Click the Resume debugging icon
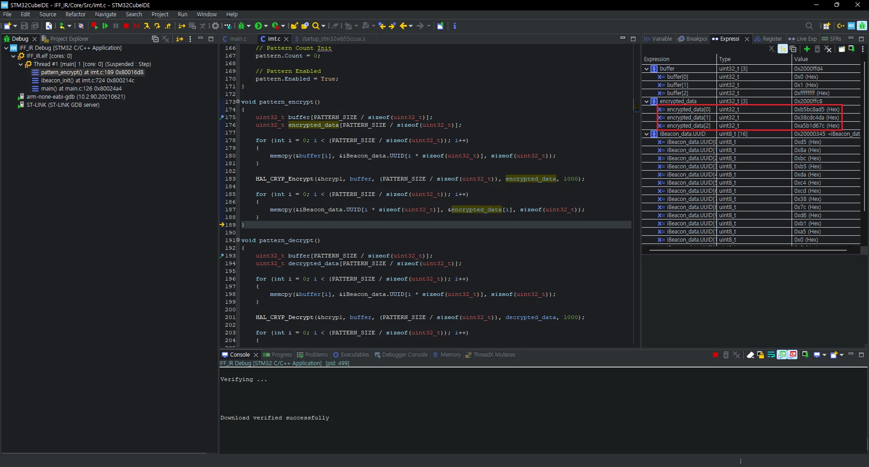 (105, 26)
